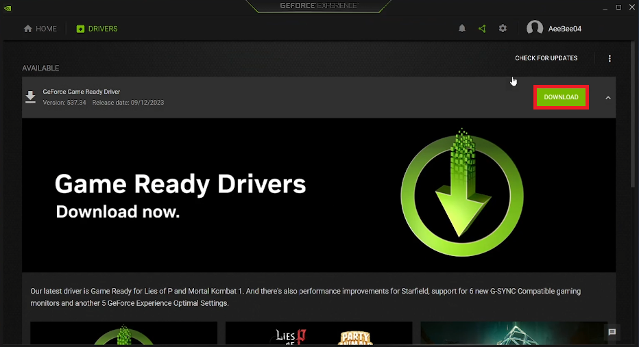Open the third teal artwork thumbnail
639x347 pixels.
click(x=513, y=333)
